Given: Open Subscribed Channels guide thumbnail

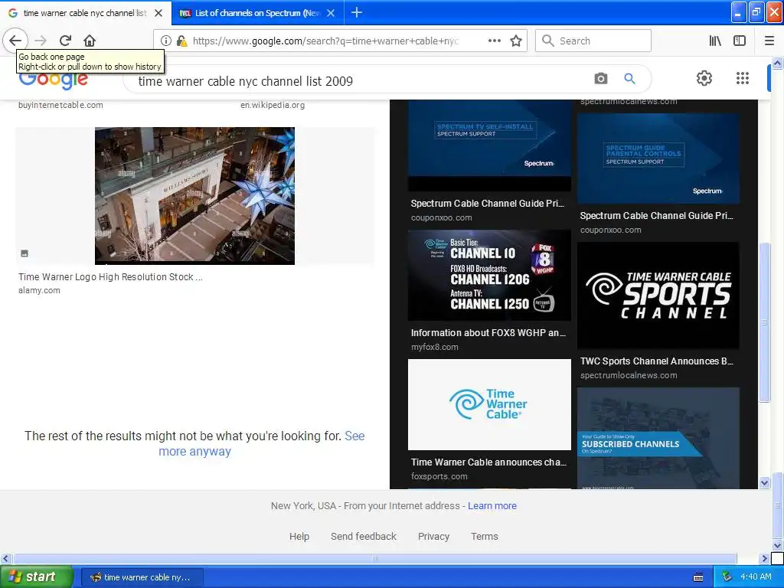Looking at the screenshot, I should click(x=658, y=438).
